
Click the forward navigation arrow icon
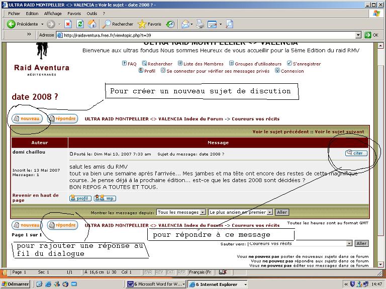(51, 24)
